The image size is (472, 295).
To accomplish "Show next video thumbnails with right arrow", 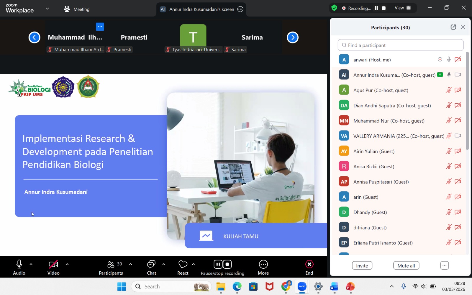I will coord(293,38).
